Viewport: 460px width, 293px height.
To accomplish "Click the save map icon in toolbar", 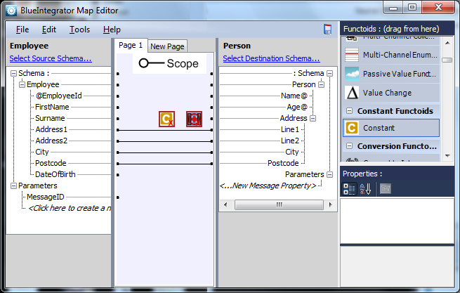I will [327, 30].
